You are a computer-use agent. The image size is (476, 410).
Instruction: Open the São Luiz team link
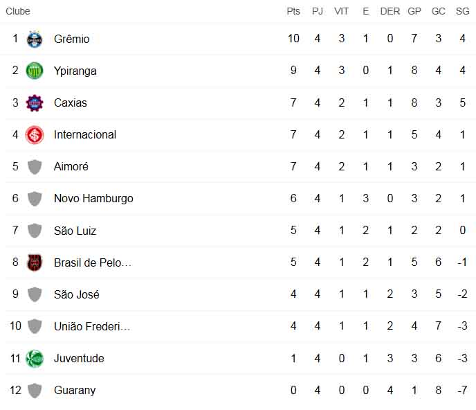coord(75,231)
